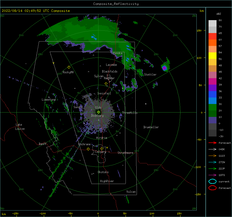The image size is (232, 217).
Task: Click the Vulcan town label
Action: (131, 192)
